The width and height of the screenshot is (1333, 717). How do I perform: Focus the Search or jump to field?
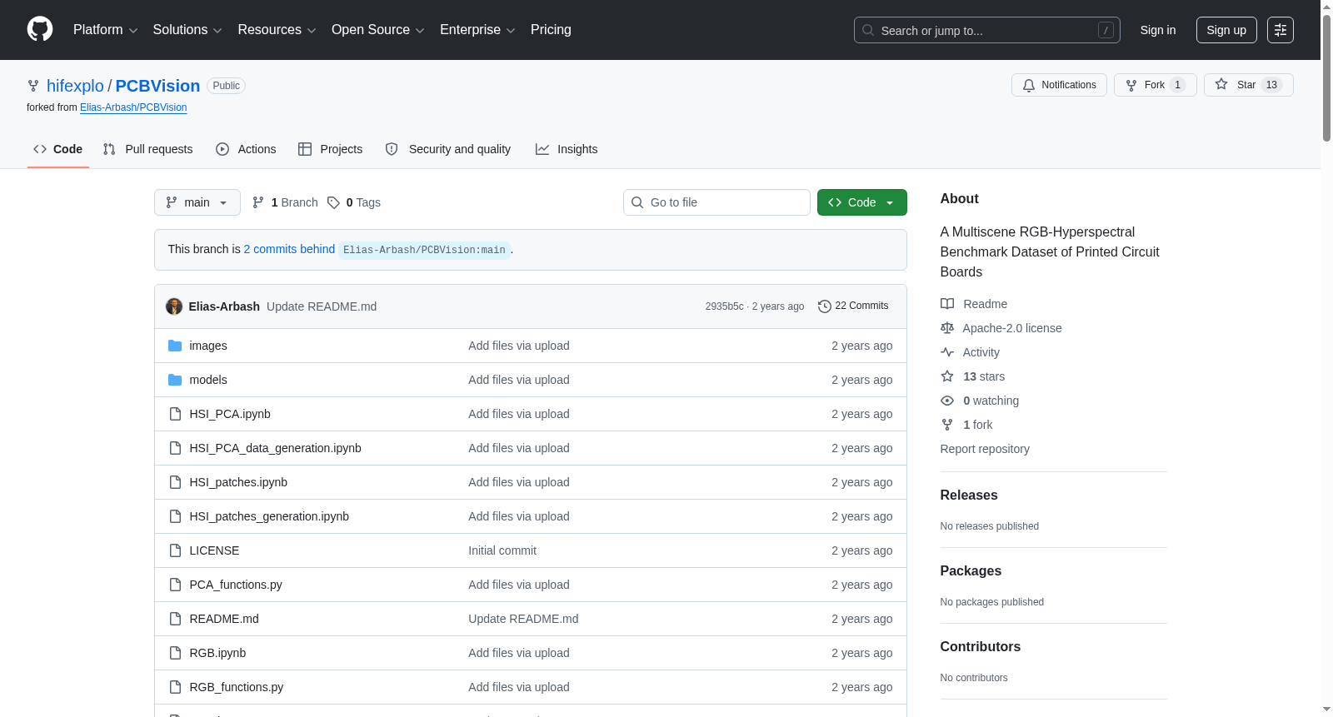pos(987,30)
